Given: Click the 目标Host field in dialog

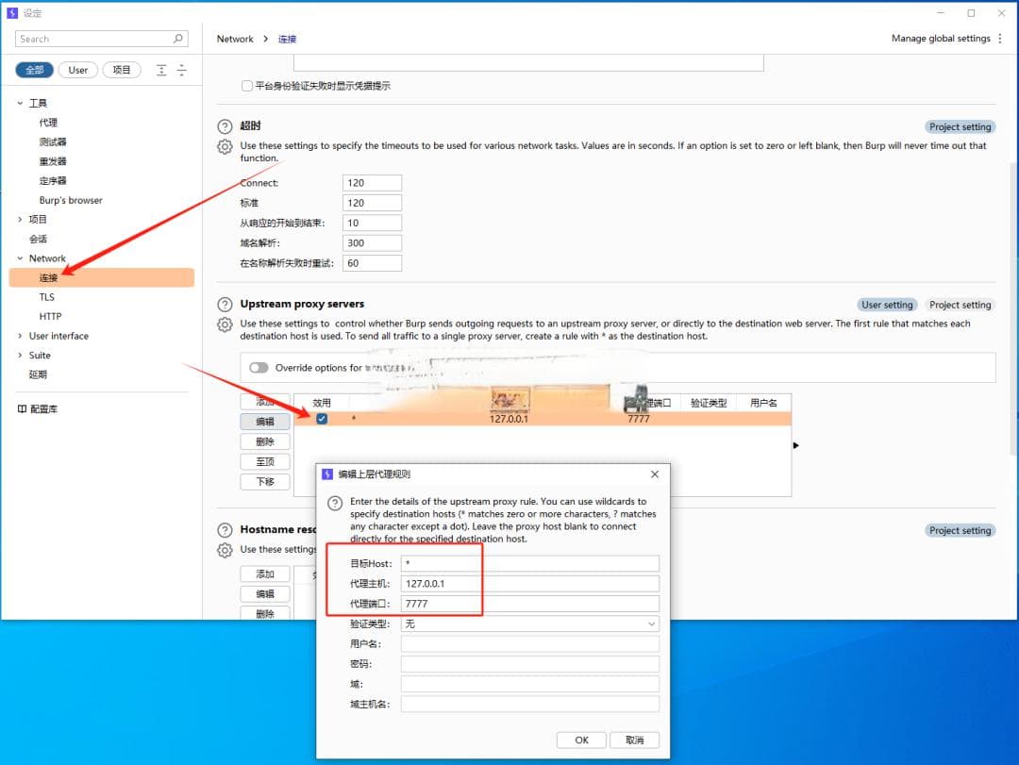Looking at the screenshot, I should tap(529, 563).
